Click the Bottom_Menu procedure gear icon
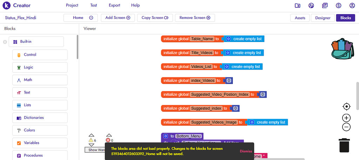The height and width of the screenshot is (160, 359). tap(166, 136)
